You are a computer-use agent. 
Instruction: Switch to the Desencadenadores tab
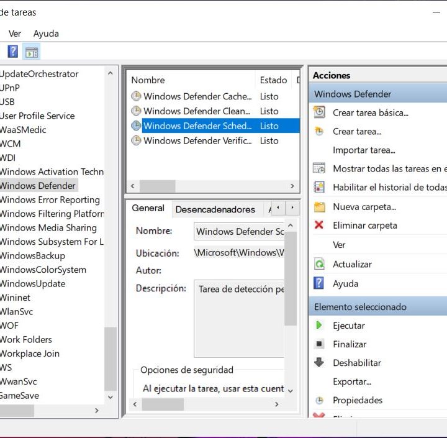(x=215, y=209)
